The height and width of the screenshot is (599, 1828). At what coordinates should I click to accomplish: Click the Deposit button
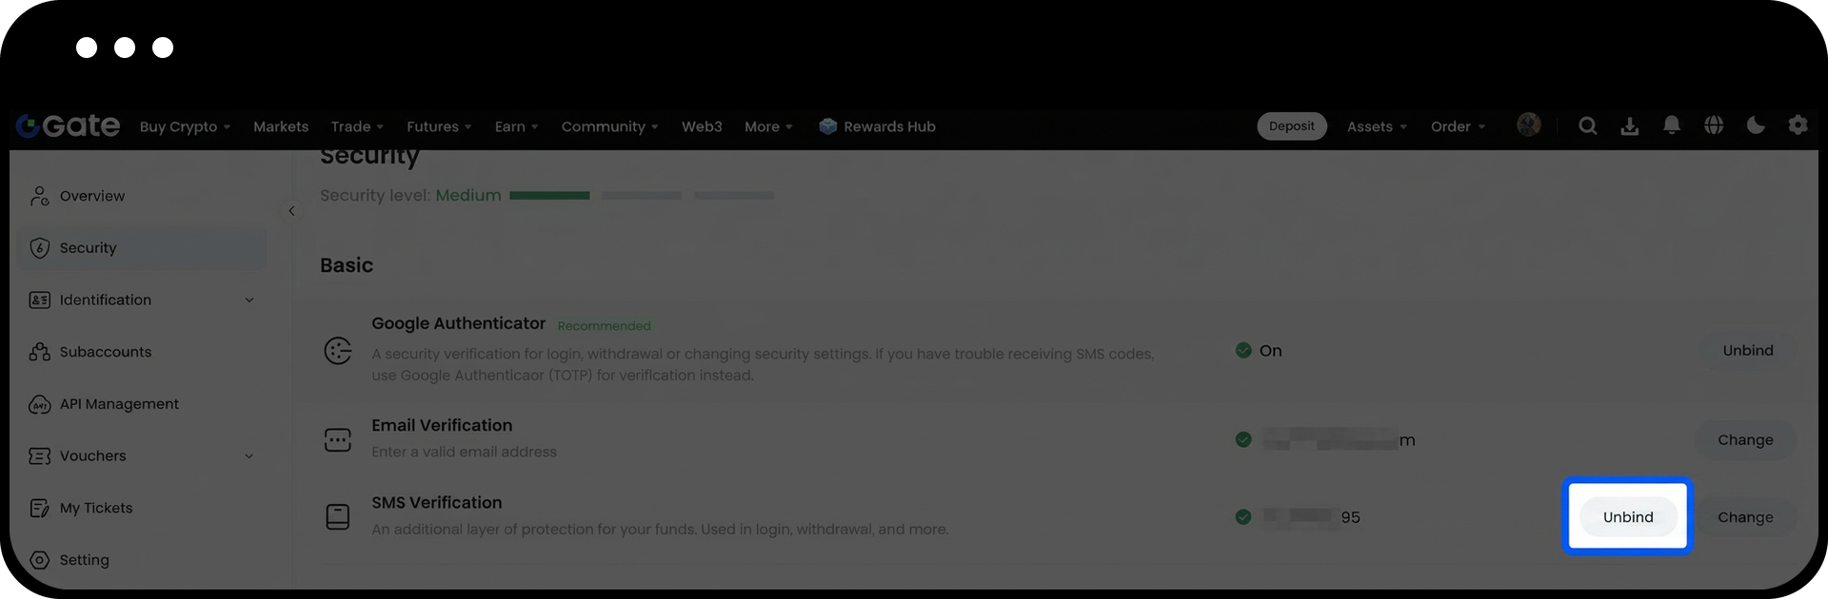tap(1291, 126)
